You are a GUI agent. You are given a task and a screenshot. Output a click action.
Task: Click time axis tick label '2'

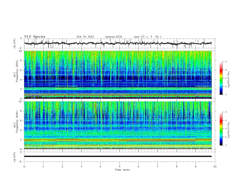(62, 167)
